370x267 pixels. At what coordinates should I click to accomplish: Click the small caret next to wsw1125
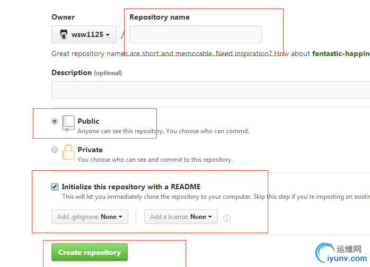(x=108, y=35)
